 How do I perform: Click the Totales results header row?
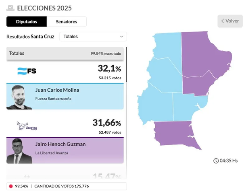coord(65,53)
